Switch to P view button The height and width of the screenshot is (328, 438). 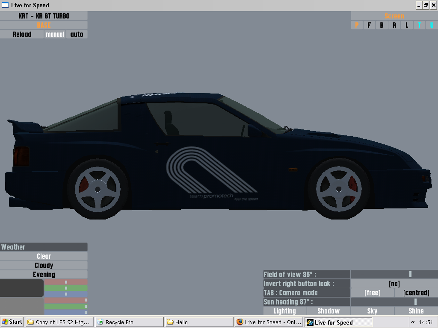[x=357, y=25]
